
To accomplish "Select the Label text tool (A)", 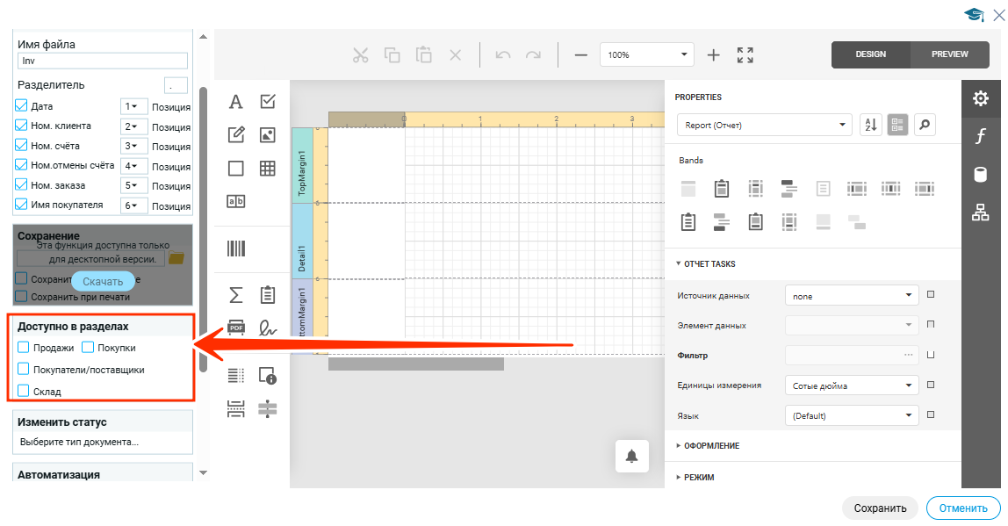I will pos(236,102).
